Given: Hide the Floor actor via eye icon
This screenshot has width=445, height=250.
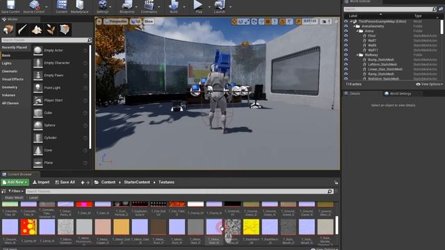Looking at the screenshot, I should coord(346,35).
